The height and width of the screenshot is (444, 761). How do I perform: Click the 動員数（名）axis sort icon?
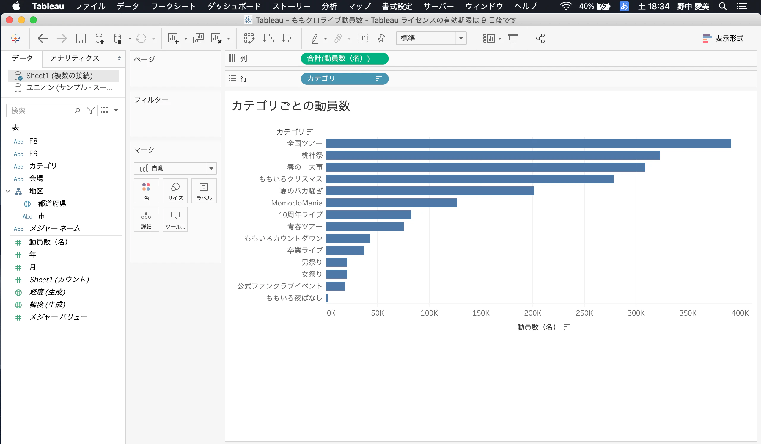(566, 327)
